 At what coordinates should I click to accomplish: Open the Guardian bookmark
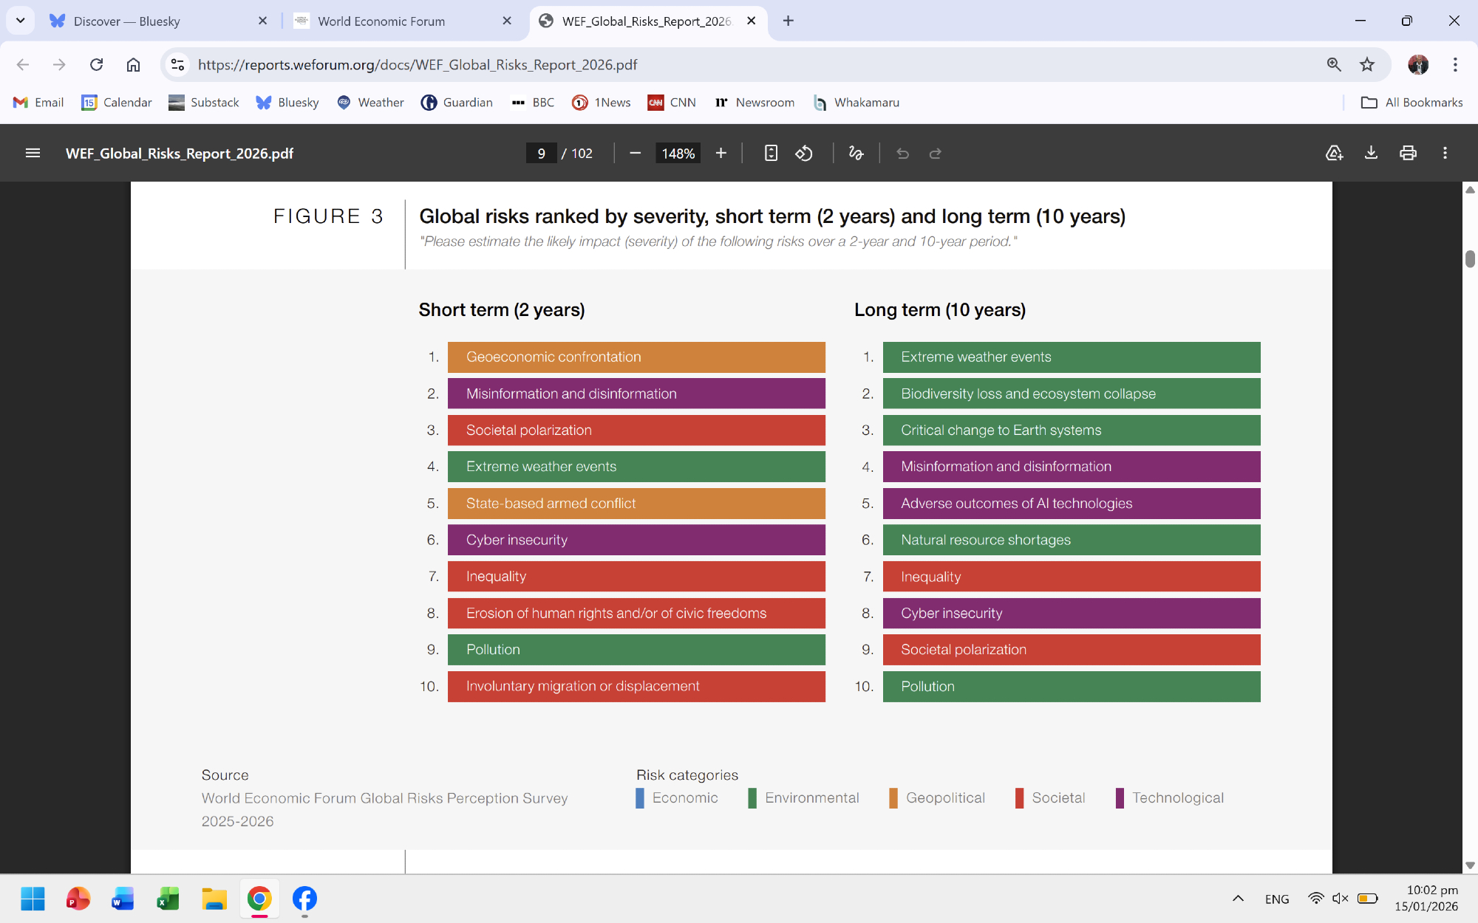pos(457,103)
